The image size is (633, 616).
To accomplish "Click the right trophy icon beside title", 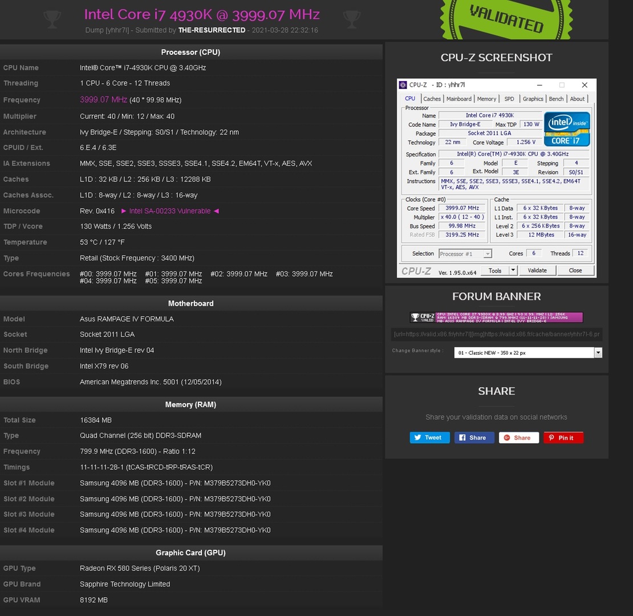I will tap(351, 19).
